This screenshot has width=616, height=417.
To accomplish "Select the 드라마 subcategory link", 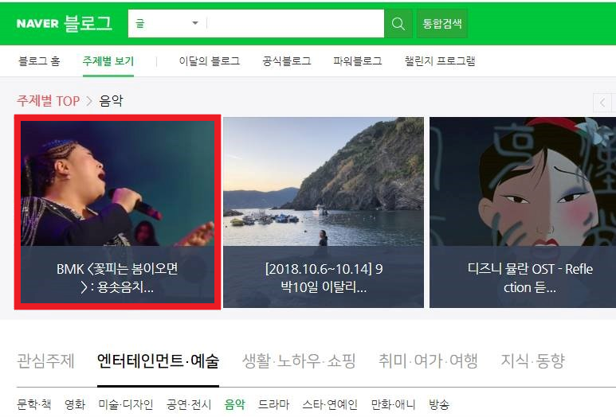I will pyautogui.click(x=273, y=404).
